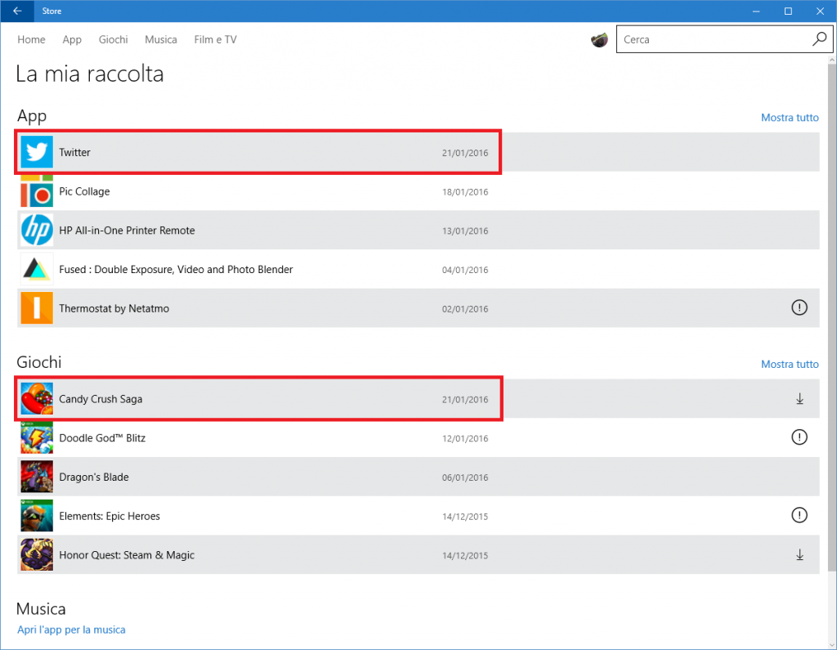Select Candy Crush Saga name
The height and width of the screenshot is (650, 837).
tap(101, 399)
